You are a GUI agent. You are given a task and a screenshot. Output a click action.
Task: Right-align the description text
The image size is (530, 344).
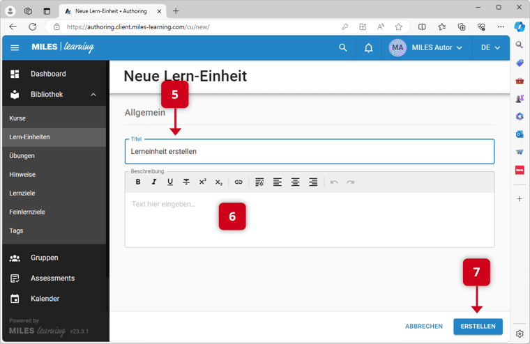point(313,182)
